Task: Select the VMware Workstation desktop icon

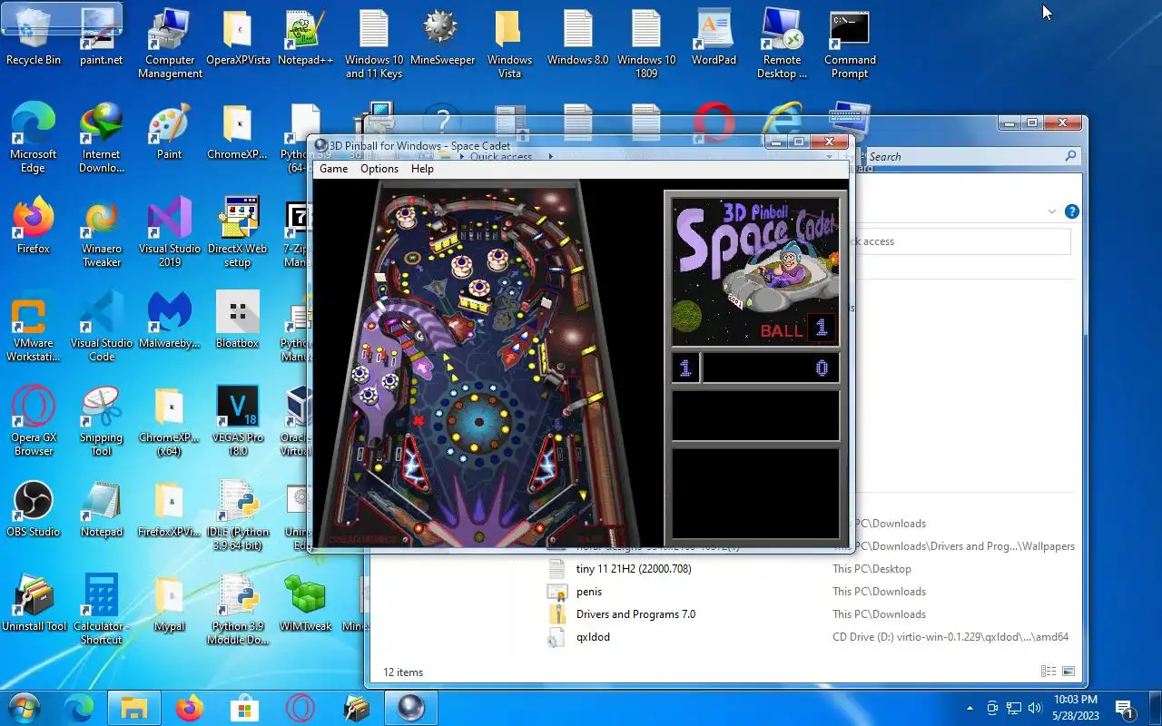Action: click(34, 327)
